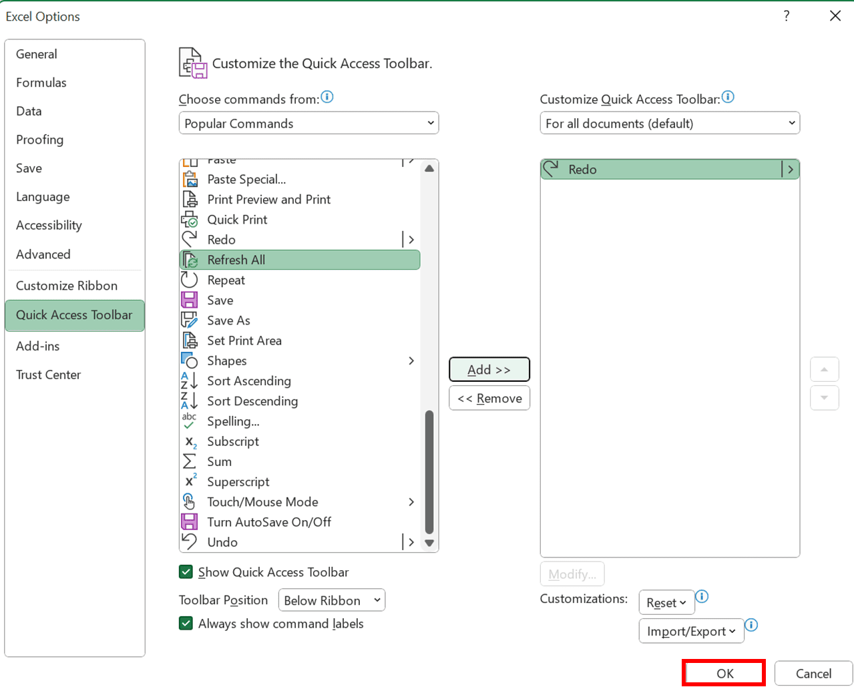This screenshot has width=854, height=691.
Task: Click the Spelling abc checkmark icon
Action: tap(190, 421)
